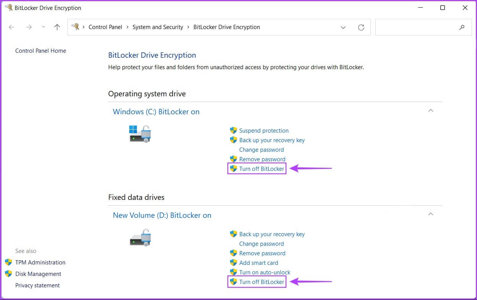Turn off BitLocker for Windows C: drive

(262, 169)
